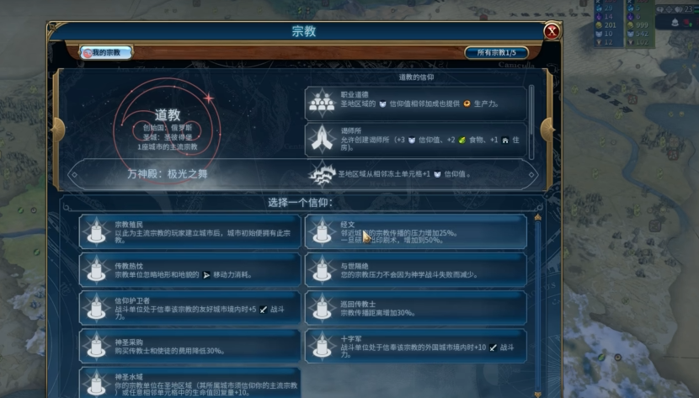Switch to the 所有宗教1/5 tab
The height and width of the screenshot is (398, 699).
click(496, 52)
